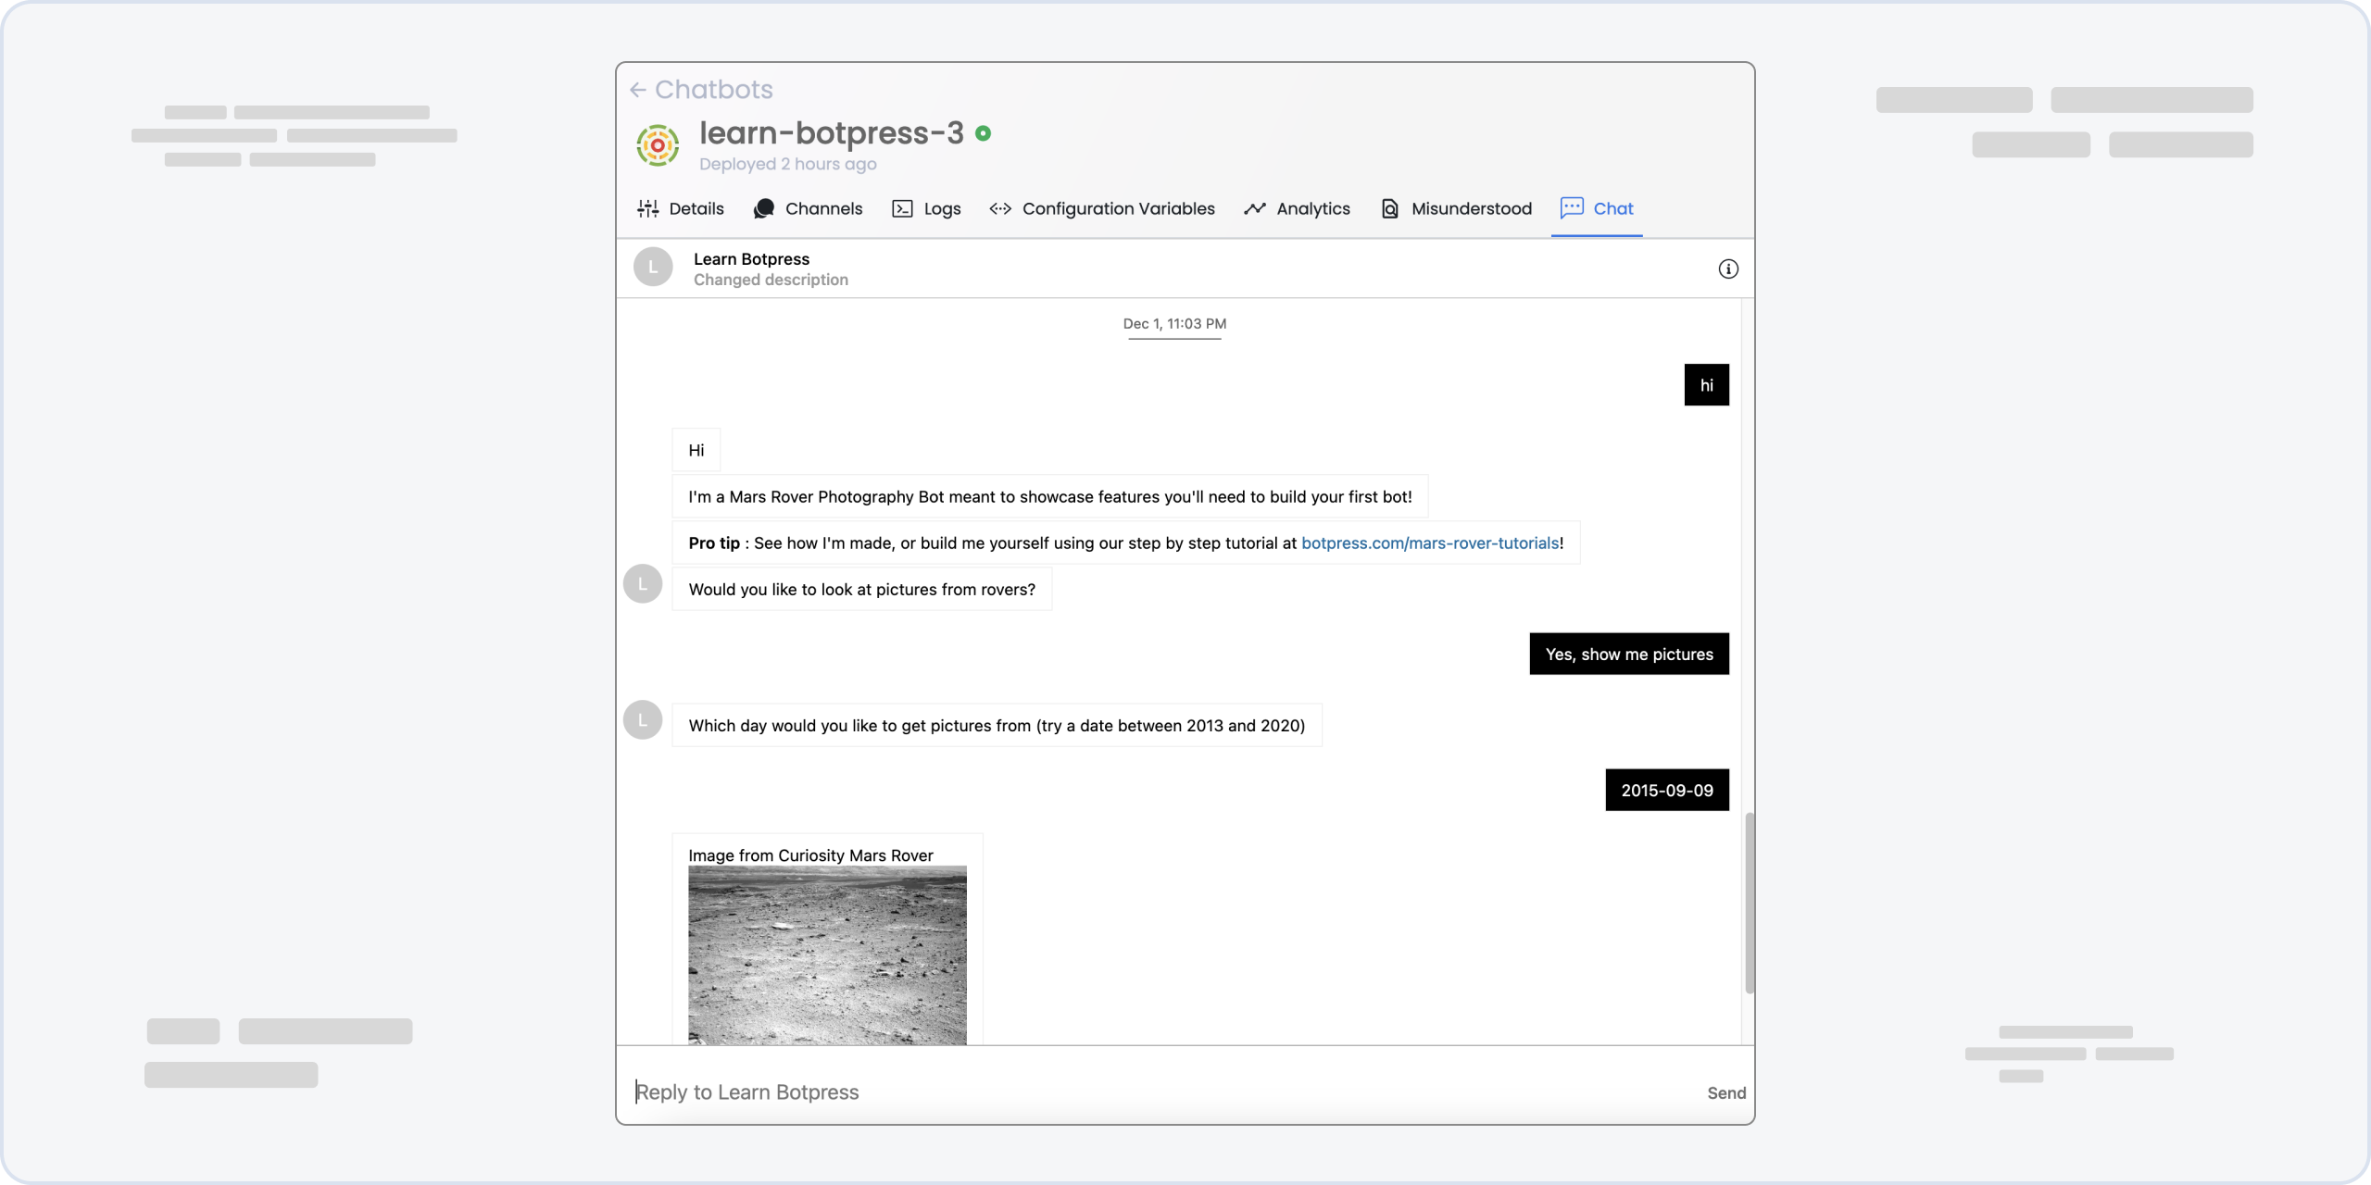The image size is (2371, 1185).
Task: Click bot avatar beside 'Which day' message
Action: click(x=643, y=720)
